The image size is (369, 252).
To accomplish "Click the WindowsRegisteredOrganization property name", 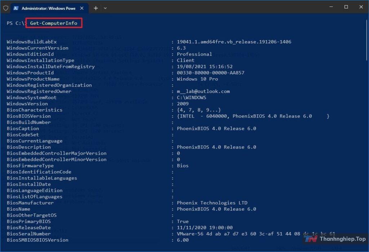I will [49, 85].
